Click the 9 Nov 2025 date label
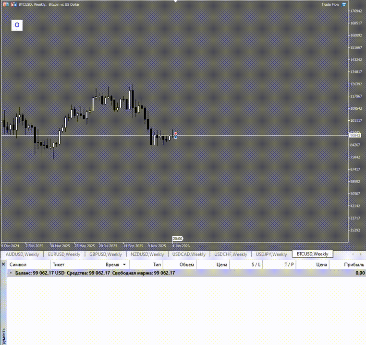The width and height of the screenshot is (366, 345). coord(157,246)
